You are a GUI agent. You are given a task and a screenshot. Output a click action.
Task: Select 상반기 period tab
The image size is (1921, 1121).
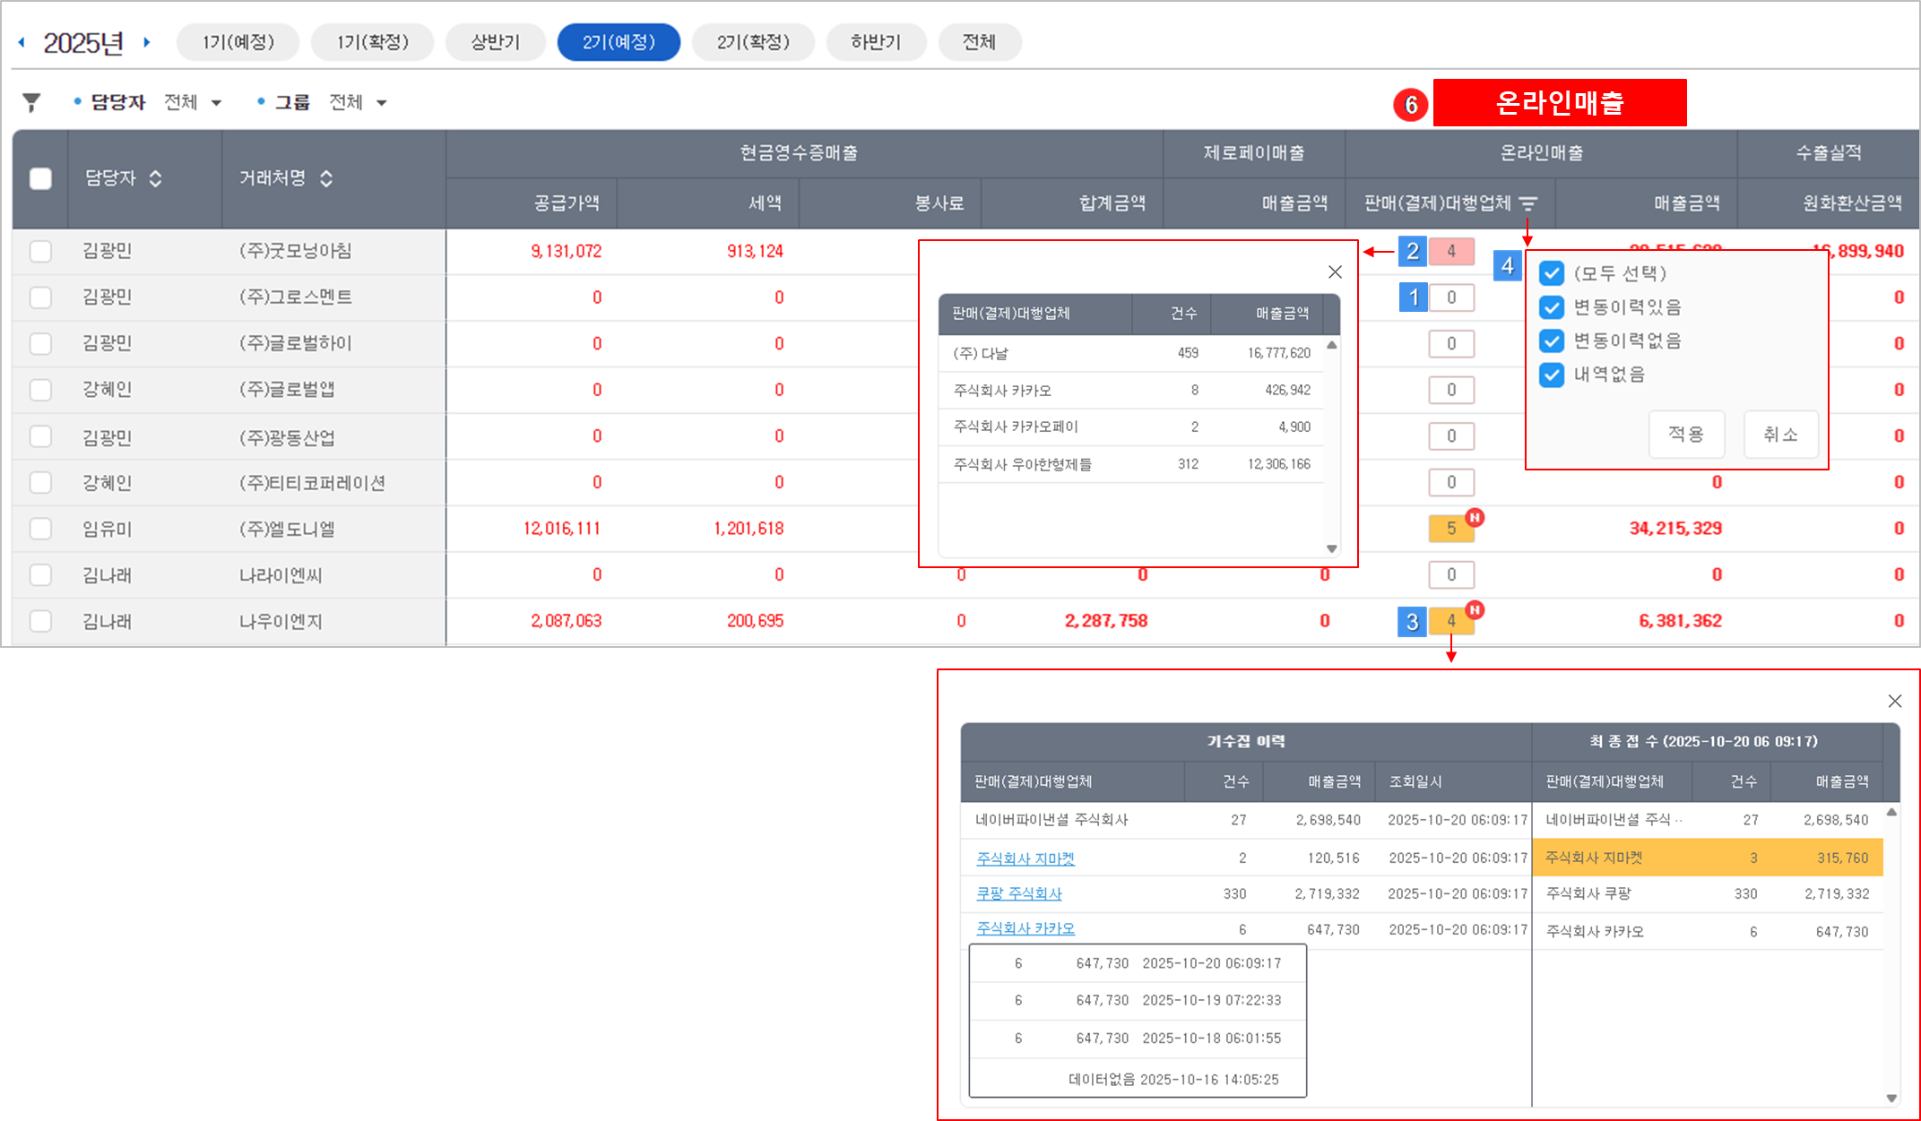(x=496, y=42)
